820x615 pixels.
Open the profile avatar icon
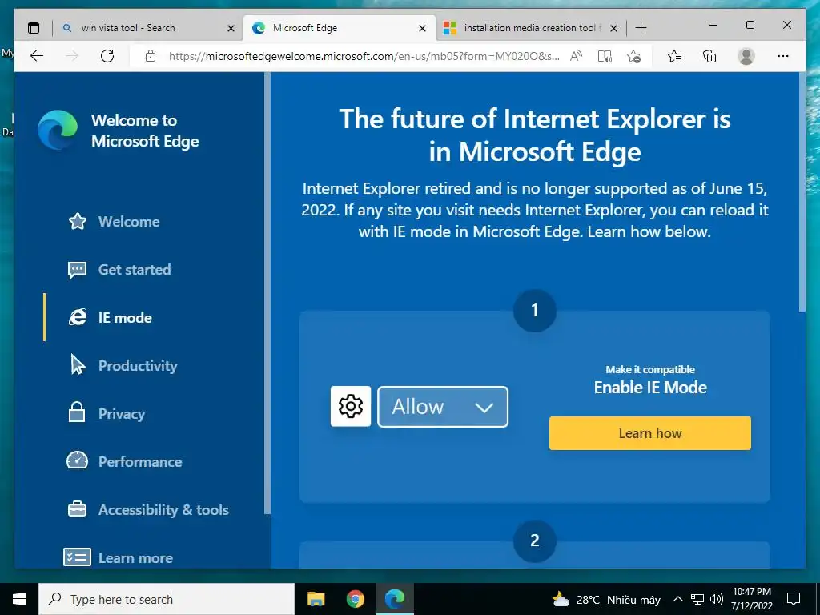click(746, 56)
